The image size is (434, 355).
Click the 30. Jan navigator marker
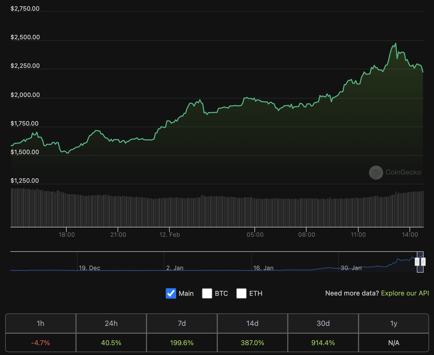coord(351,268)
